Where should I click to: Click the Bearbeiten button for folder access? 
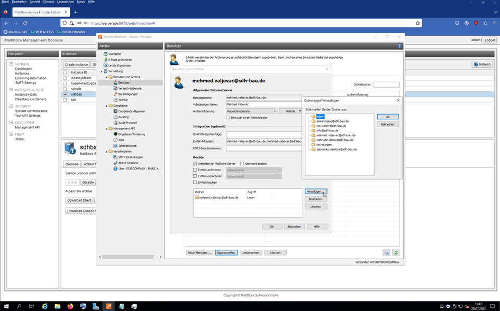click(x=316, y=199)
